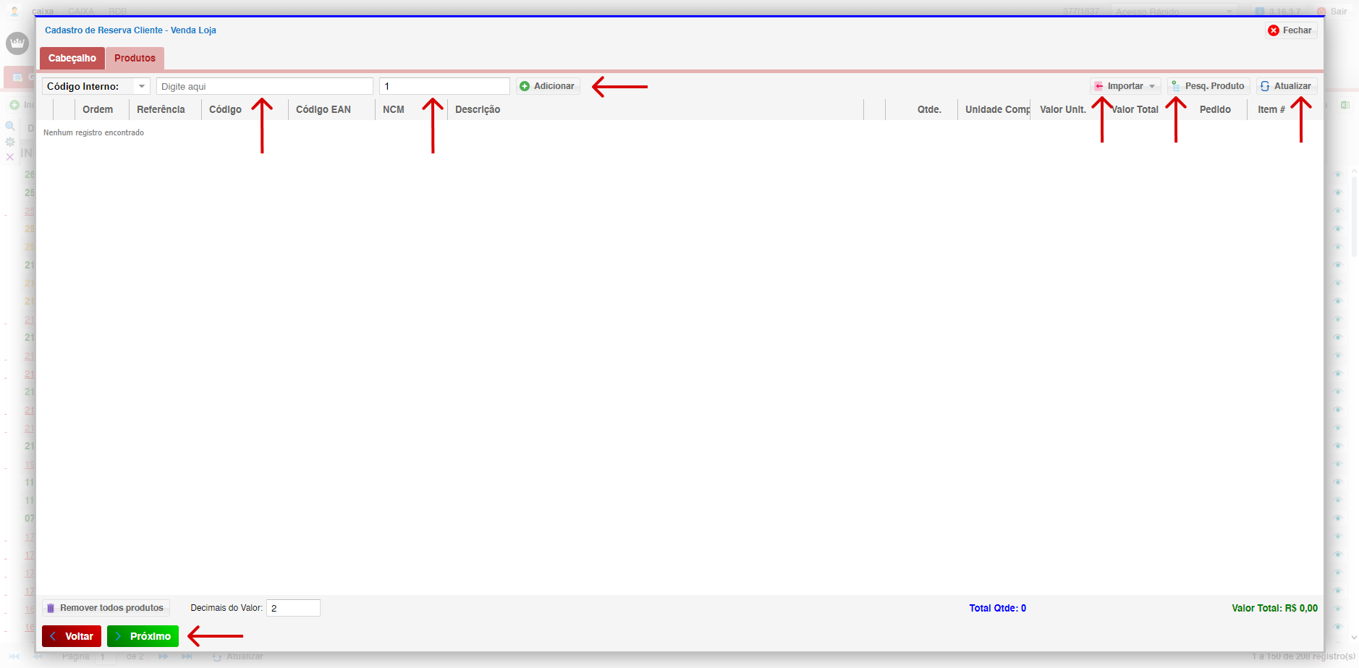Click the Importar arrow icon
The image size is (1359, 668).
1098,86
